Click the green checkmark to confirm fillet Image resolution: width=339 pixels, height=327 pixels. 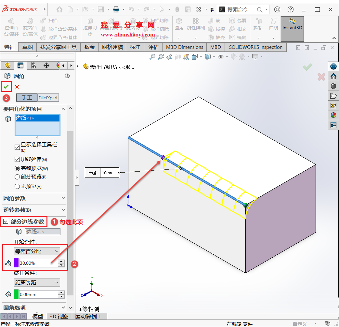pyautogui.click(x=6, y=87)
